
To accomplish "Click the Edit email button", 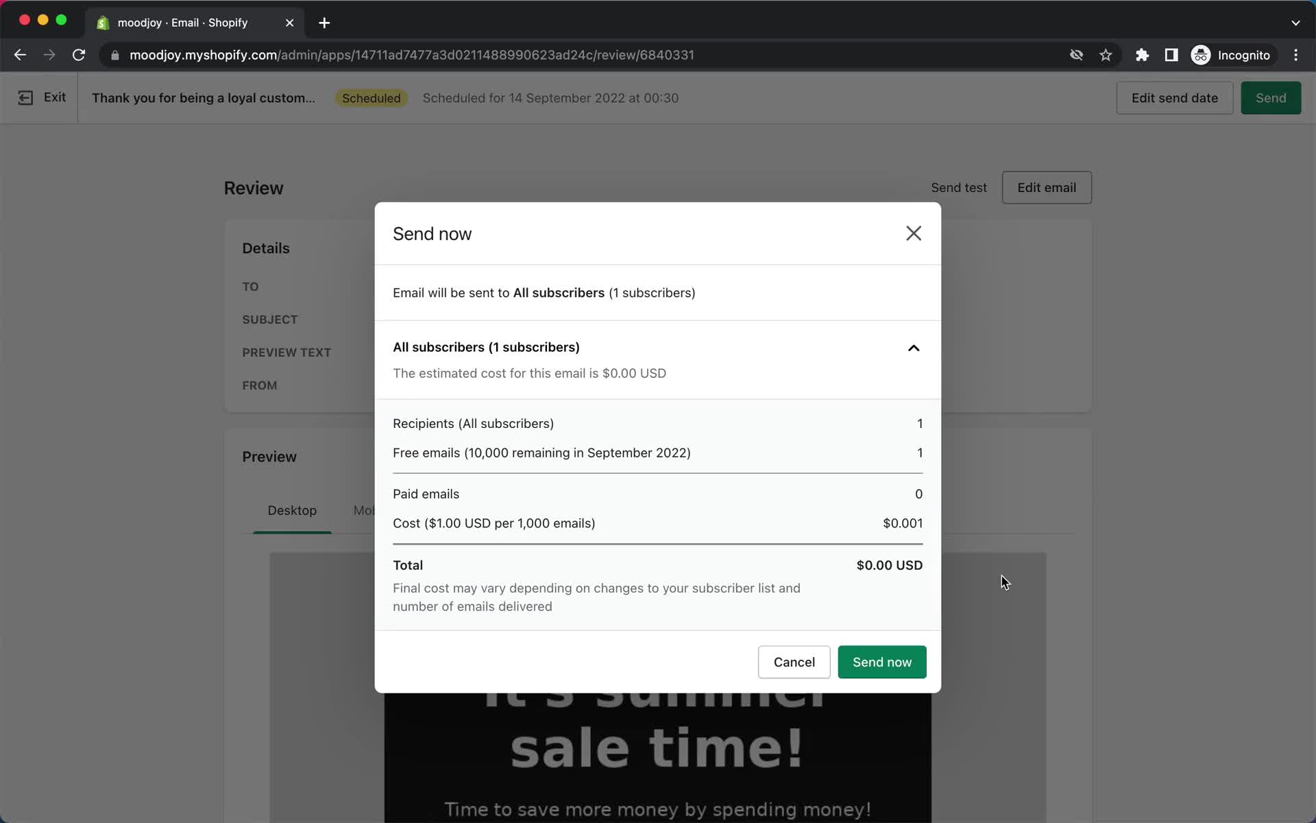I will click(1047, 188).
